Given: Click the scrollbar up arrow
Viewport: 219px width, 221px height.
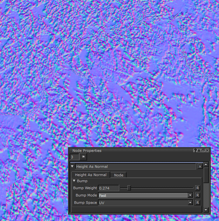Looking at the screenshot, I should (x=206, y=165).
